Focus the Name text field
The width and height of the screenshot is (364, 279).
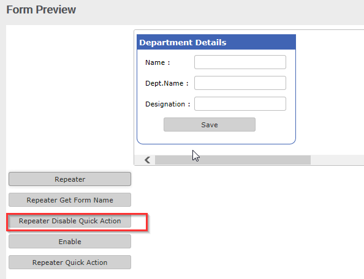(x=240, y=62)
